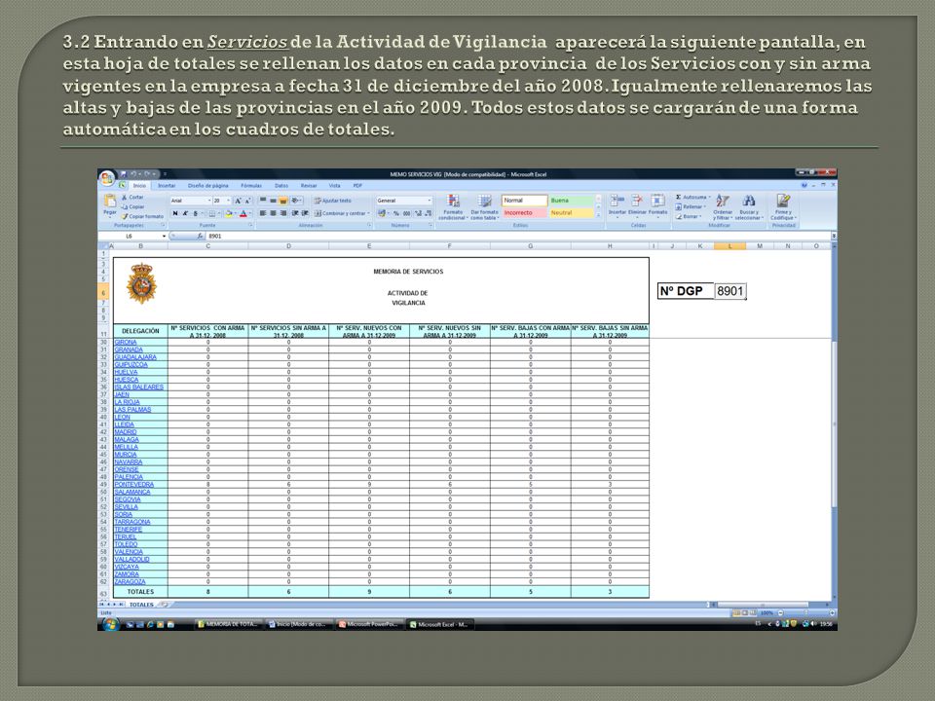Click the Save icon in quick access toolbar

124,174
